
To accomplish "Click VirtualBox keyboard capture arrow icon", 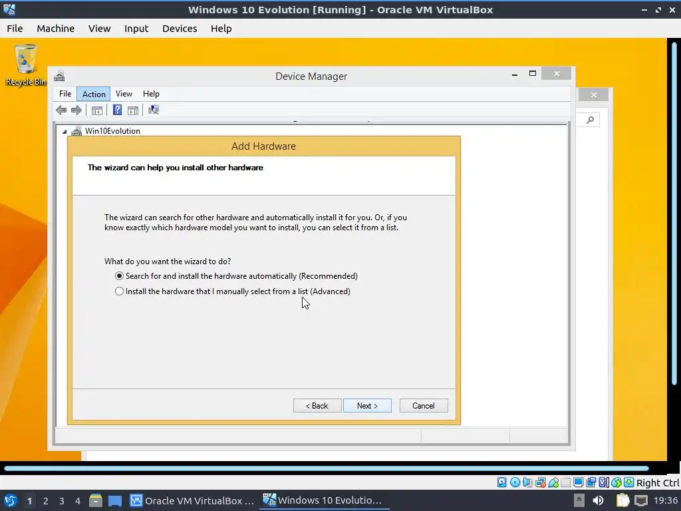I will tap(629, 482).
